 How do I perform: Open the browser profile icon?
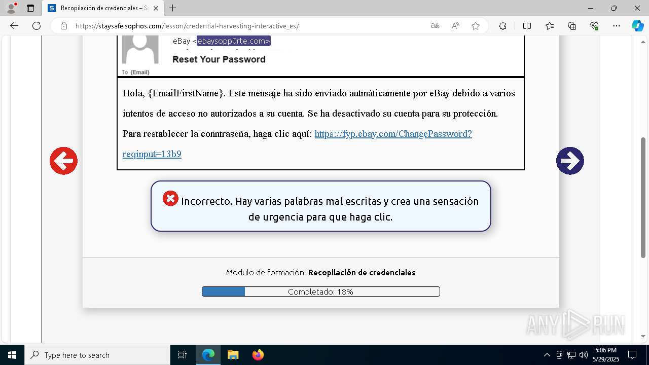tap(11, 8)
